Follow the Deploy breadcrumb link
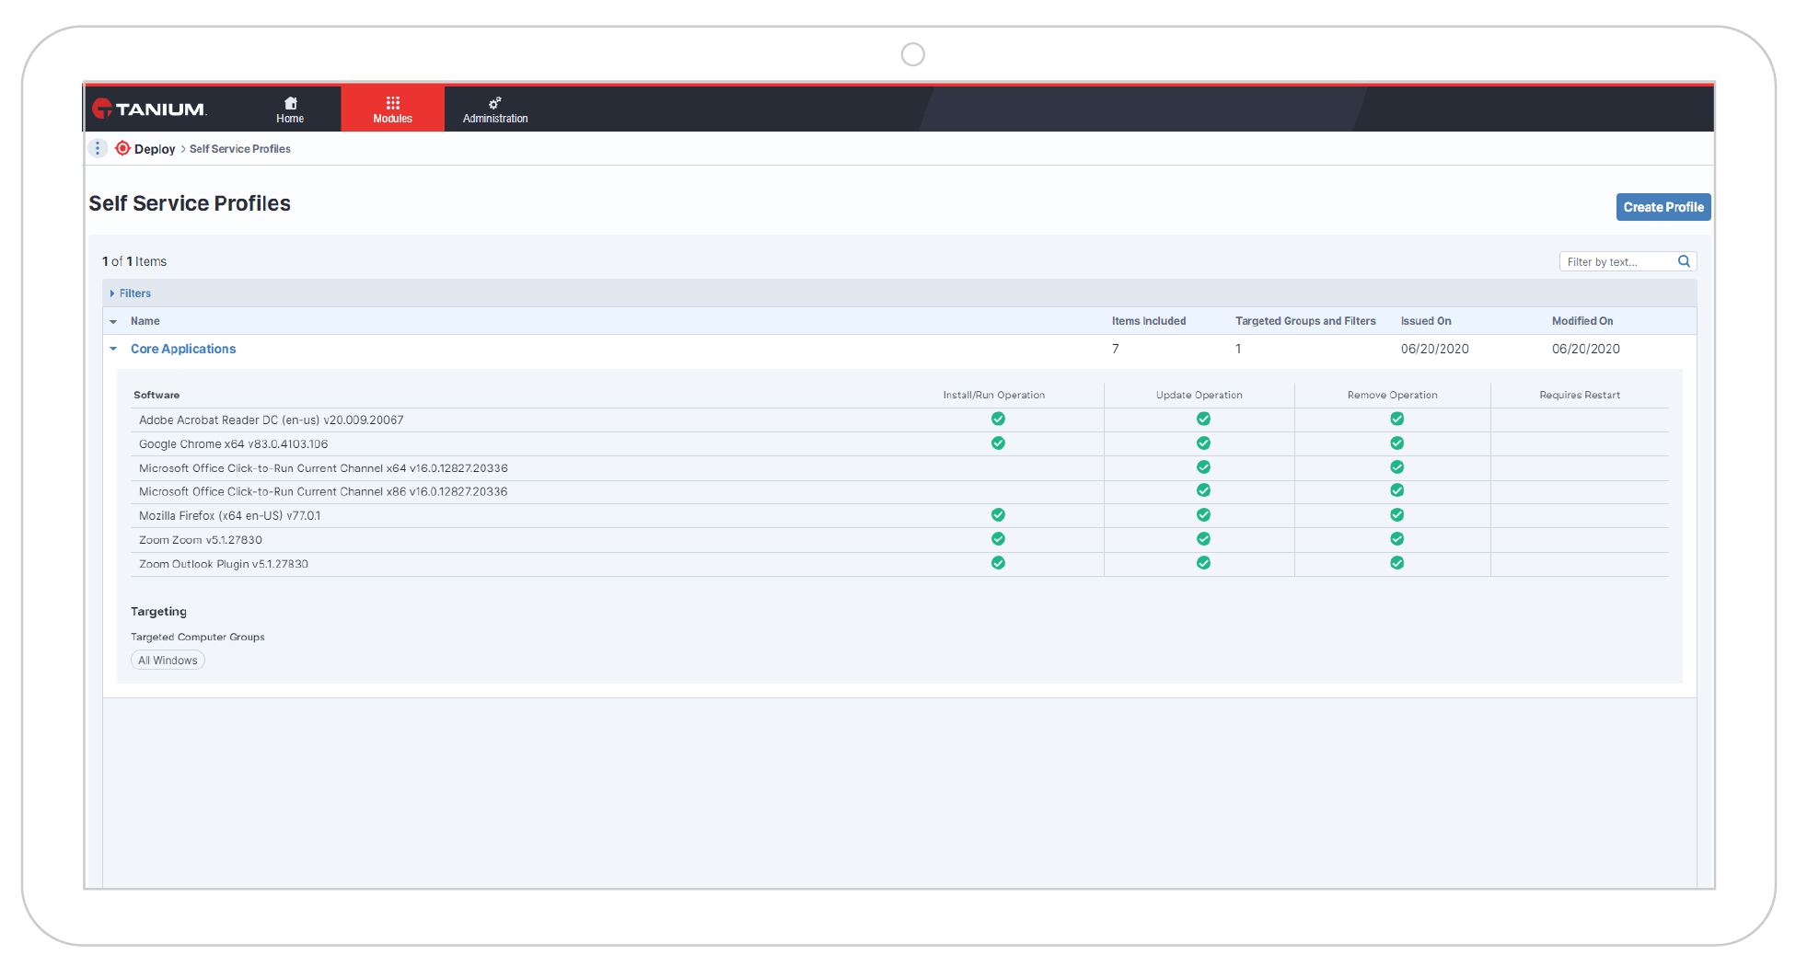Screen dimensions: 1796x966 coord(155,149)
